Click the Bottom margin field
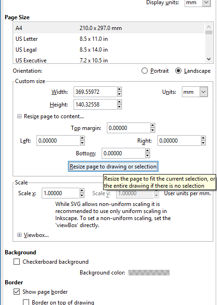This screenshot has height=305, width=217. [123, 153]
